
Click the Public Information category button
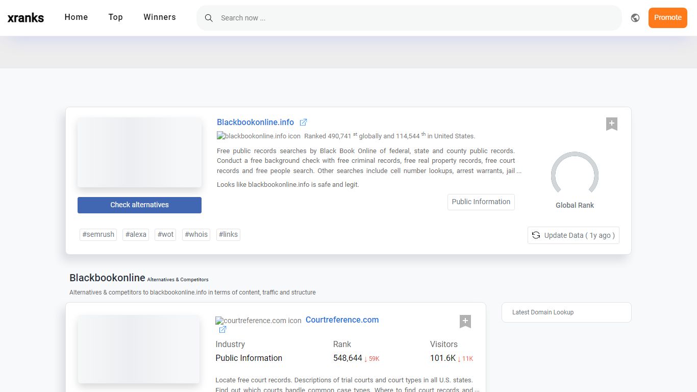click(481, 202)
